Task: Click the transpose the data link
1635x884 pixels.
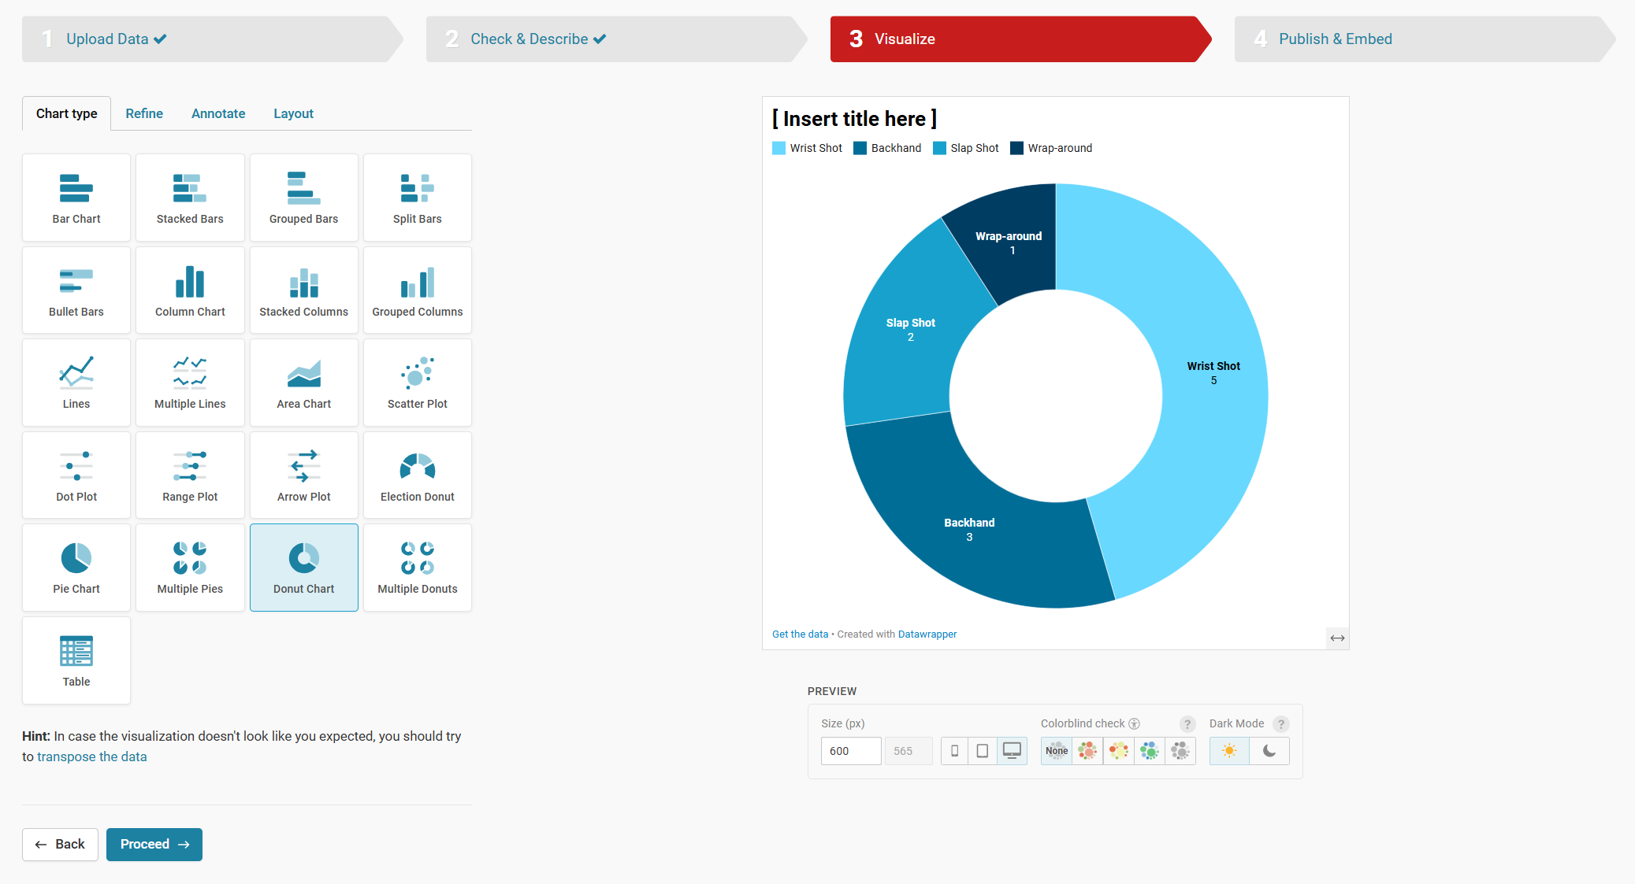Action: coord(91,756)
